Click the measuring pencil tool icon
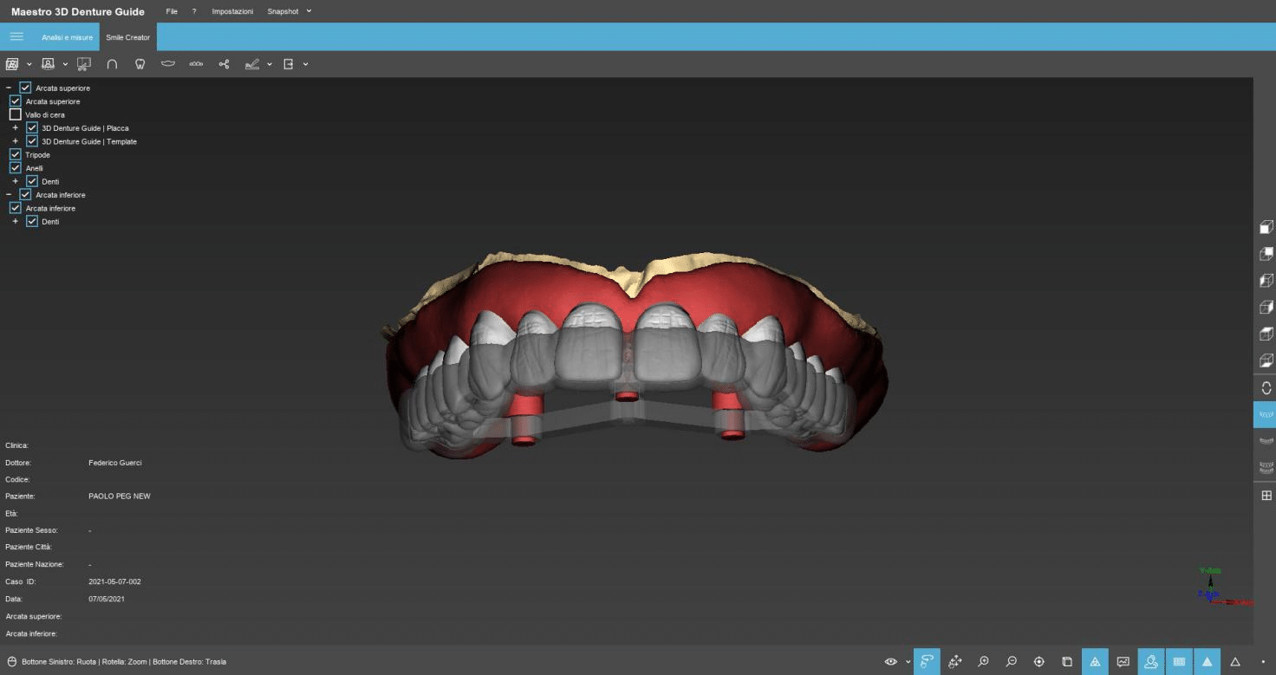Screen dimensions: 1276x675 [252, 64]
